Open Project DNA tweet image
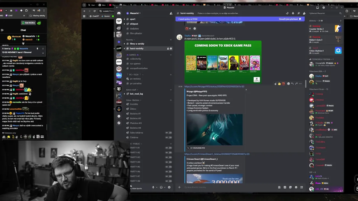The height and width of the screenshot is (201, 358). coord(215,130)
